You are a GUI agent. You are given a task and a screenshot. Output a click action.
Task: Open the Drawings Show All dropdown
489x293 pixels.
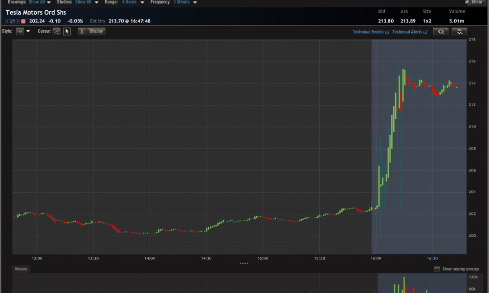point(40,2)
